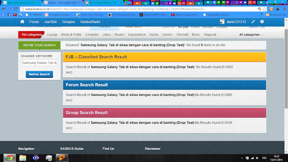Screen dimensions: 288x162
Task: Select Hot categories button
Action: pyautogui.click(x=31, y=35)
